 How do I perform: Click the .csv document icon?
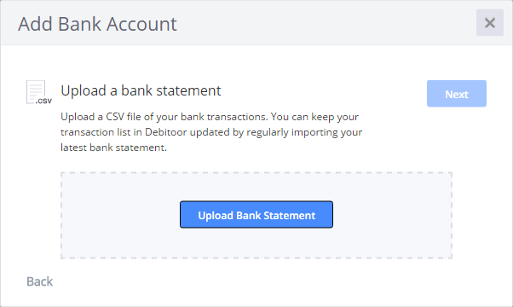click(39, 92)
